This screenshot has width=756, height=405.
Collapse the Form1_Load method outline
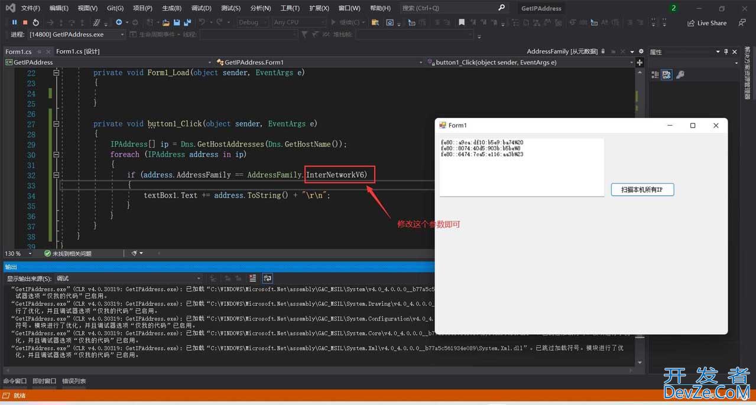(x=57, y=73)
